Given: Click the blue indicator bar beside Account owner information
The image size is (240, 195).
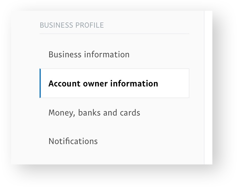Looking at the screenshot, I should click(41, 84).
